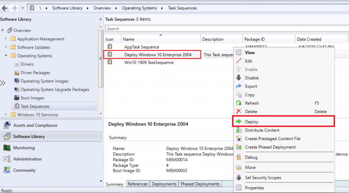The height and width of the screenshot is (193, 349).
Task: Select Create Phased Deployment menu entry
Action: 270,147
